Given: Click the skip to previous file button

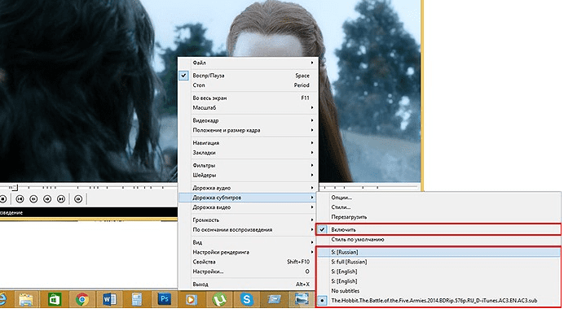Looking at the screenshot, I should pos(20,199).
